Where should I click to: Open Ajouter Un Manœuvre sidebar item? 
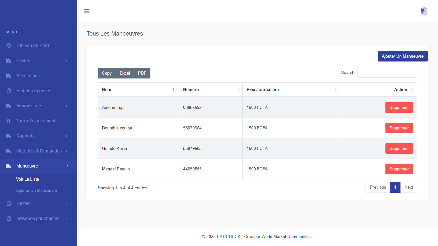37,191
